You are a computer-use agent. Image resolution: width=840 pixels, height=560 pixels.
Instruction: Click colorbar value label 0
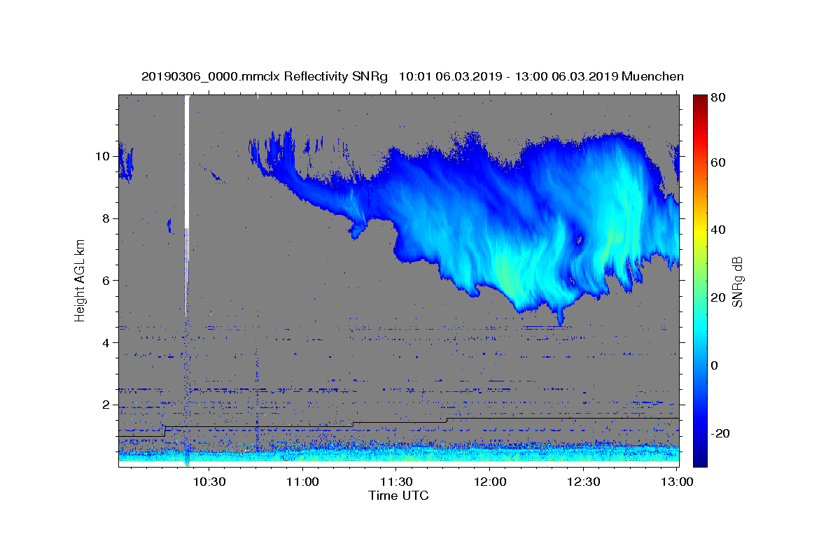pyautogui.click(x=715, y=365)
